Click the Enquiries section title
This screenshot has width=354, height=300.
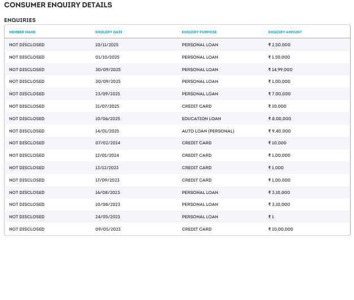click(20, 20)
